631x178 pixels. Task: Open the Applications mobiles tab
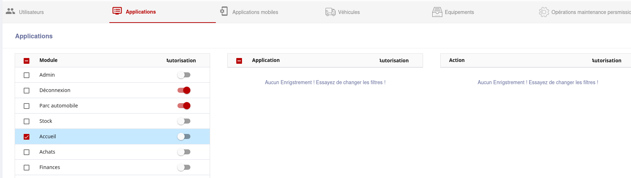tap(255, 12)
